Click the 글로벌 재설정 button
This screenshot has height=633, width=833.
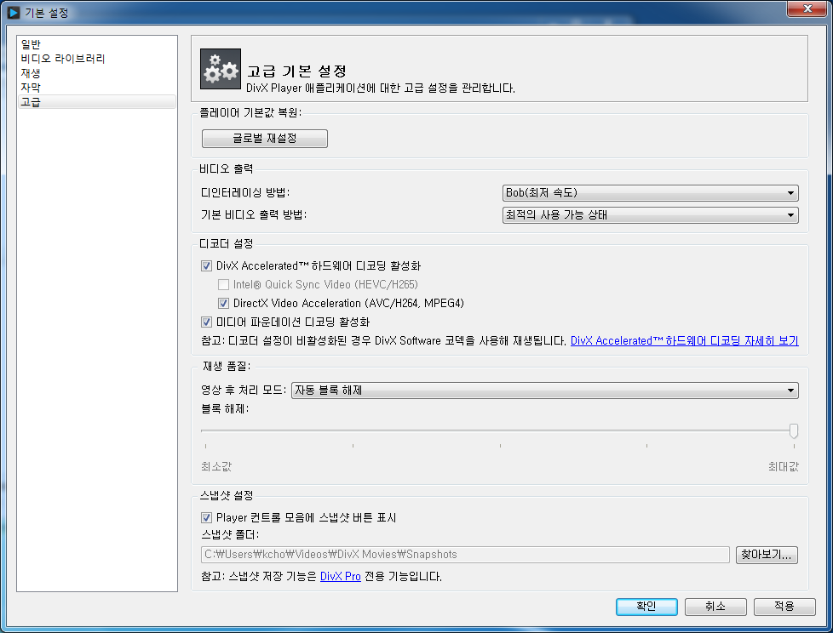point(265,139)
